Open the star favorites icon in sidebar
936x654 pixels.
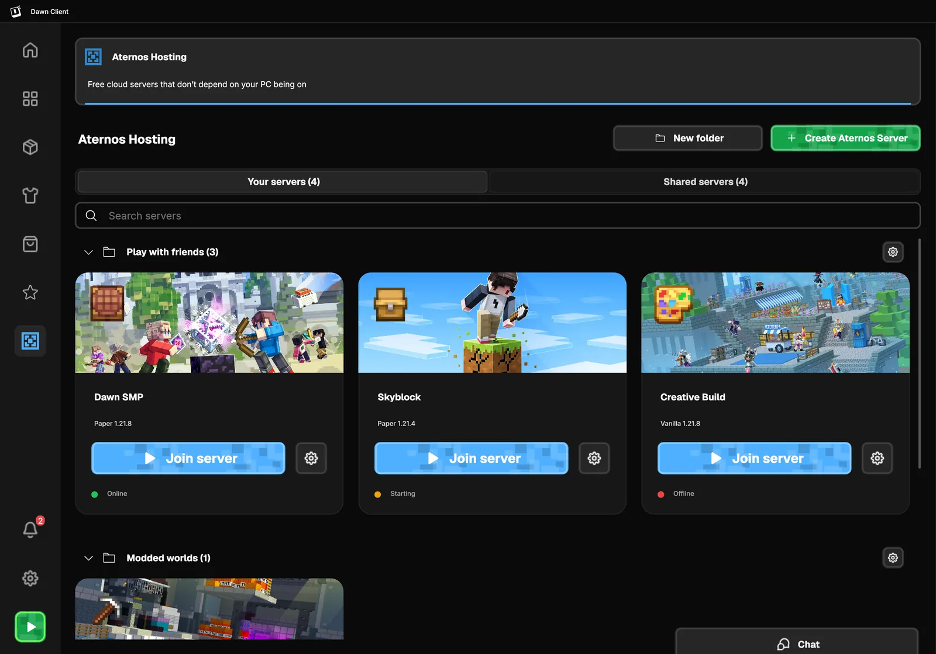(x=30, y=292)
